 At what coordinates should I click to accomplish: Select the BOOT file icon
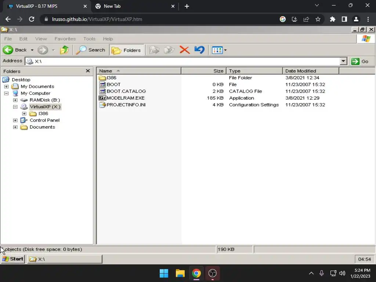102,84
